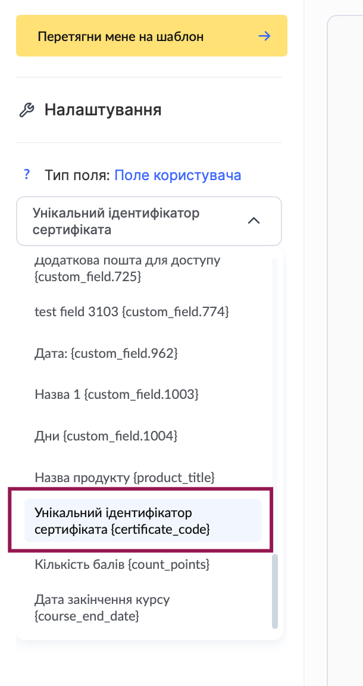Image resolution: width=363 pixels, height=686 pixels.
Task: Click the dropdown list scrollbar thumb
Action: [274, 591]
